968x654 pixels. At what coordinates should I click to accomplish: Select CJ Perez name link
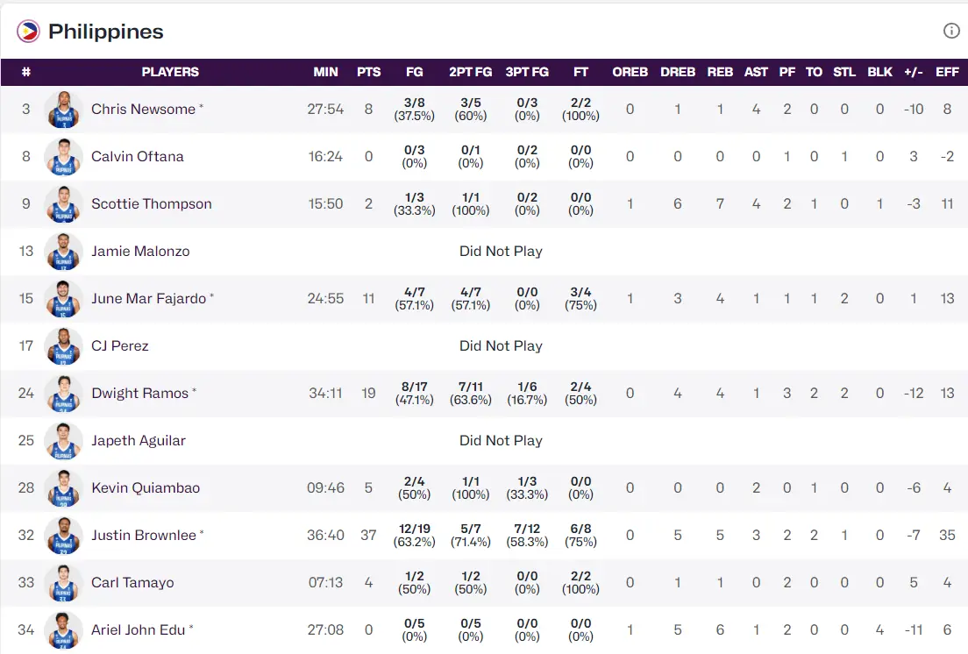click(120, 346)
